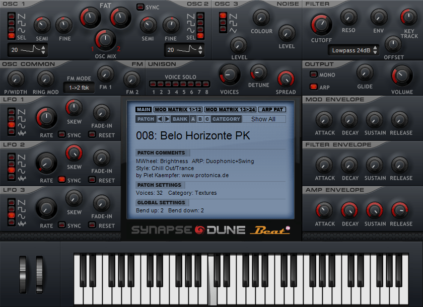Image resolution: width=423 pixels, height=307 pixels.
Task: Click the filter CUTOFF knob
Action: (321, 24)
